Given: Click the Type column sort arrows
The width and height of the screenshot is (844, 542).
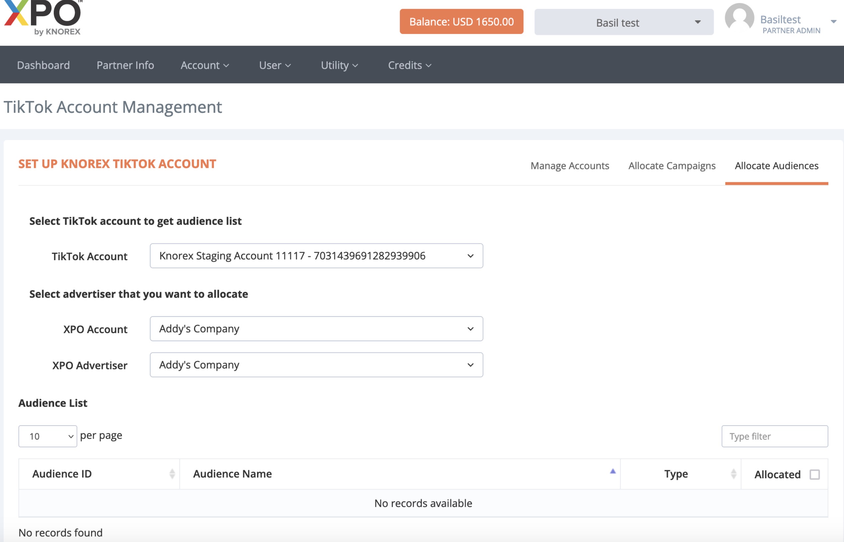Looking at the screenshot, I should tap(733, 474).
